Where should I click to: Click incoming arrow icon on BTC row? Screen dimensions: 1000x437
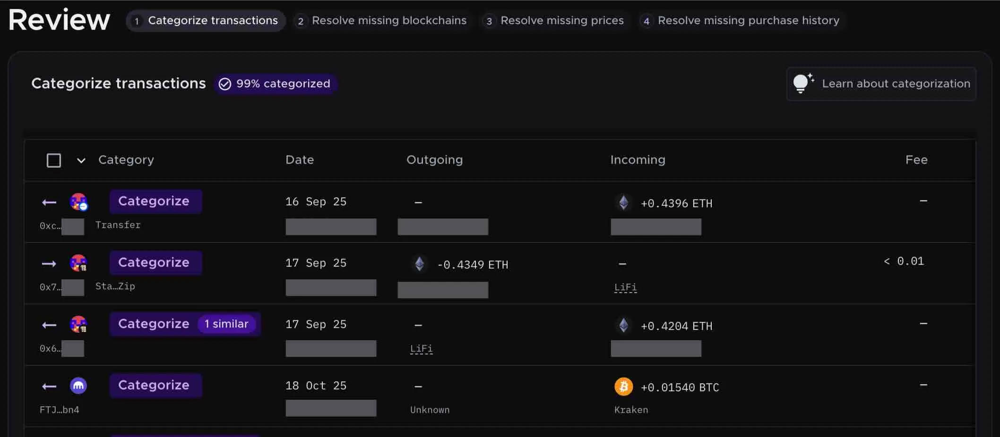click(49, 387)
